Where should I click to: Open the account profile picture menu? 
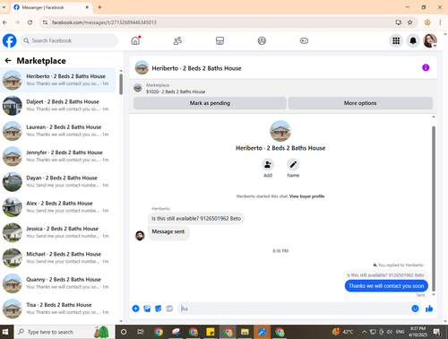pyautogui.click(x=430, y=40)
